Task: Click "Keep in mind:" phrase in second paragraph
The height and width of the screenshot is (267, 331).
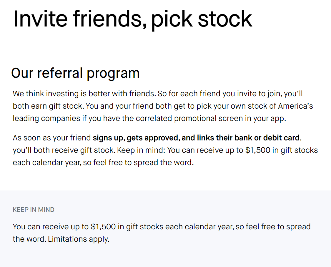Action: pos(141,150)
